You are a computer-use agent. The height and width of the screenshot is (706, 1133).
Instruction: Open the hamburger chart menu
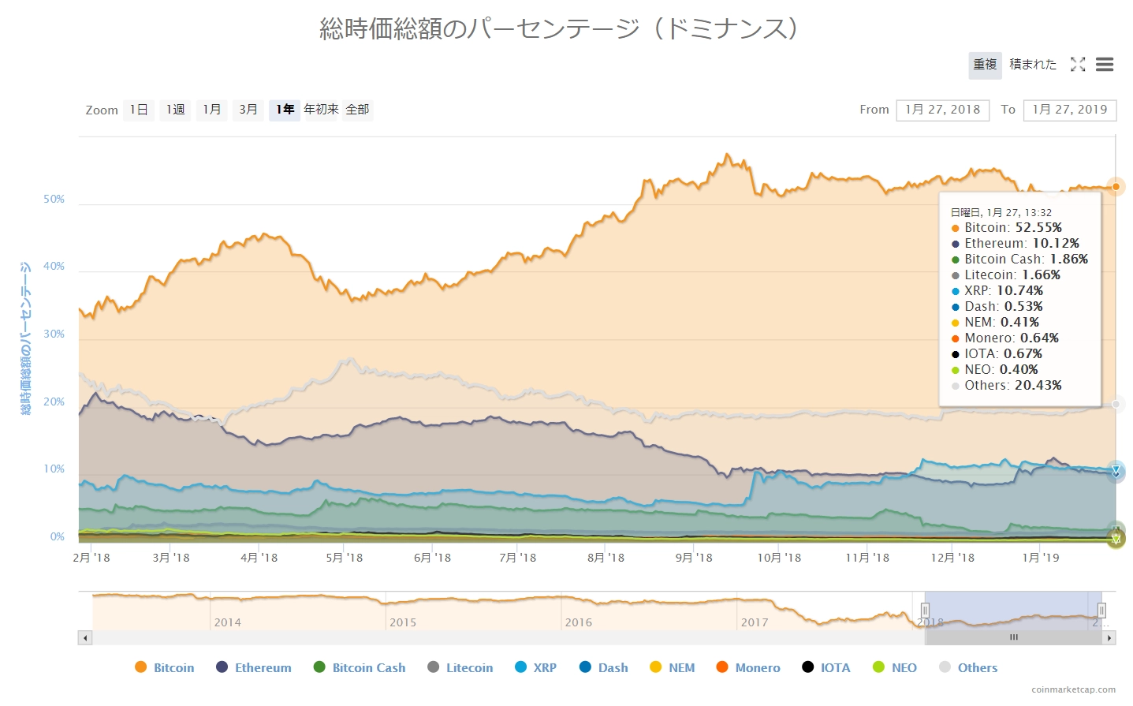pos(1105,65)
